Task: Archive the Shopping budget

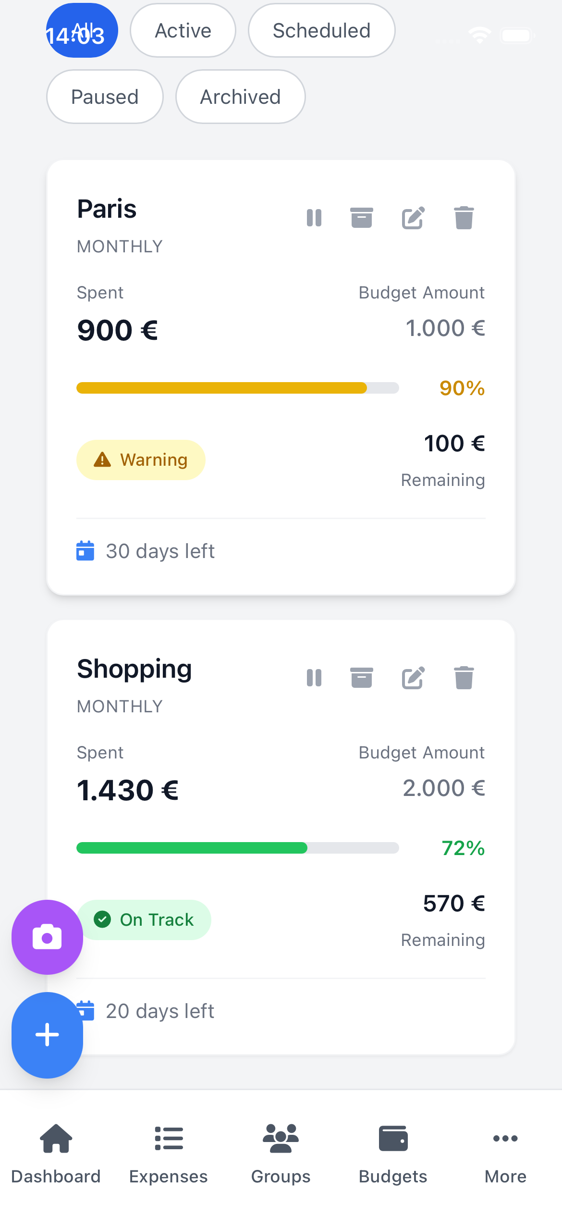Action: pyautogui.click(x=362, y=678)
